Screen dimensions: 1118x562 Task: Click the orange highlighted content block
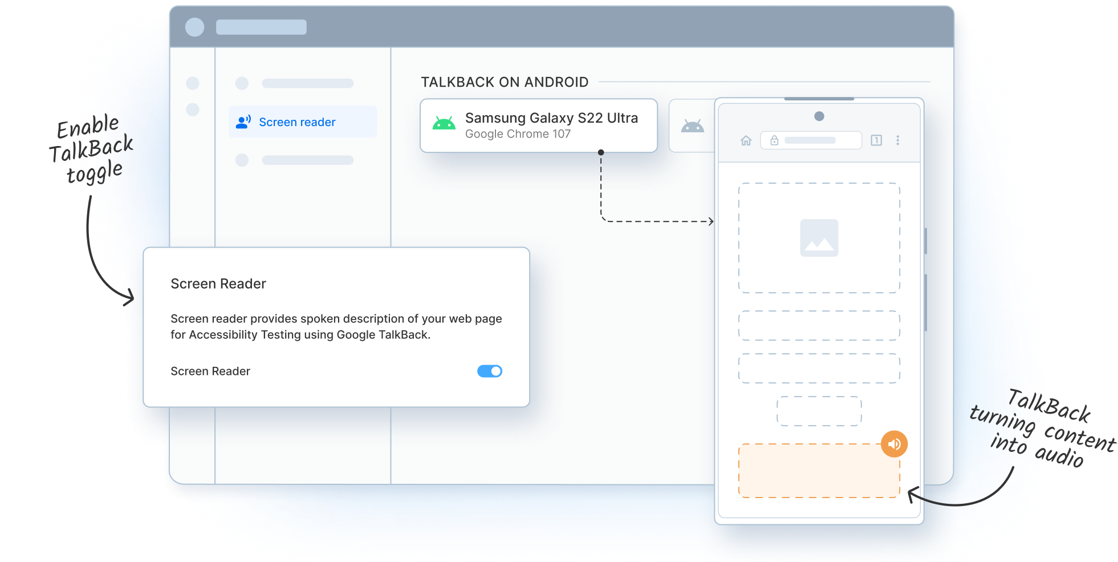(819, 471)
